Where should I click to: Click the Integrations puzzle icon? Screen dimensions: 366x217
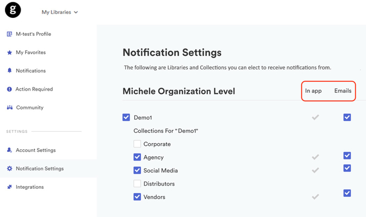click(x=9, y=187)
